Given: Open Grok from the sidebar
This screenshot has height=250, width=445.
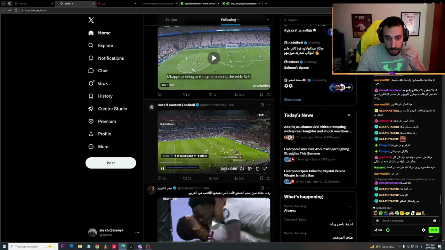Looking at the screenshot, I should pyautogui.click(x=98, y=83).
